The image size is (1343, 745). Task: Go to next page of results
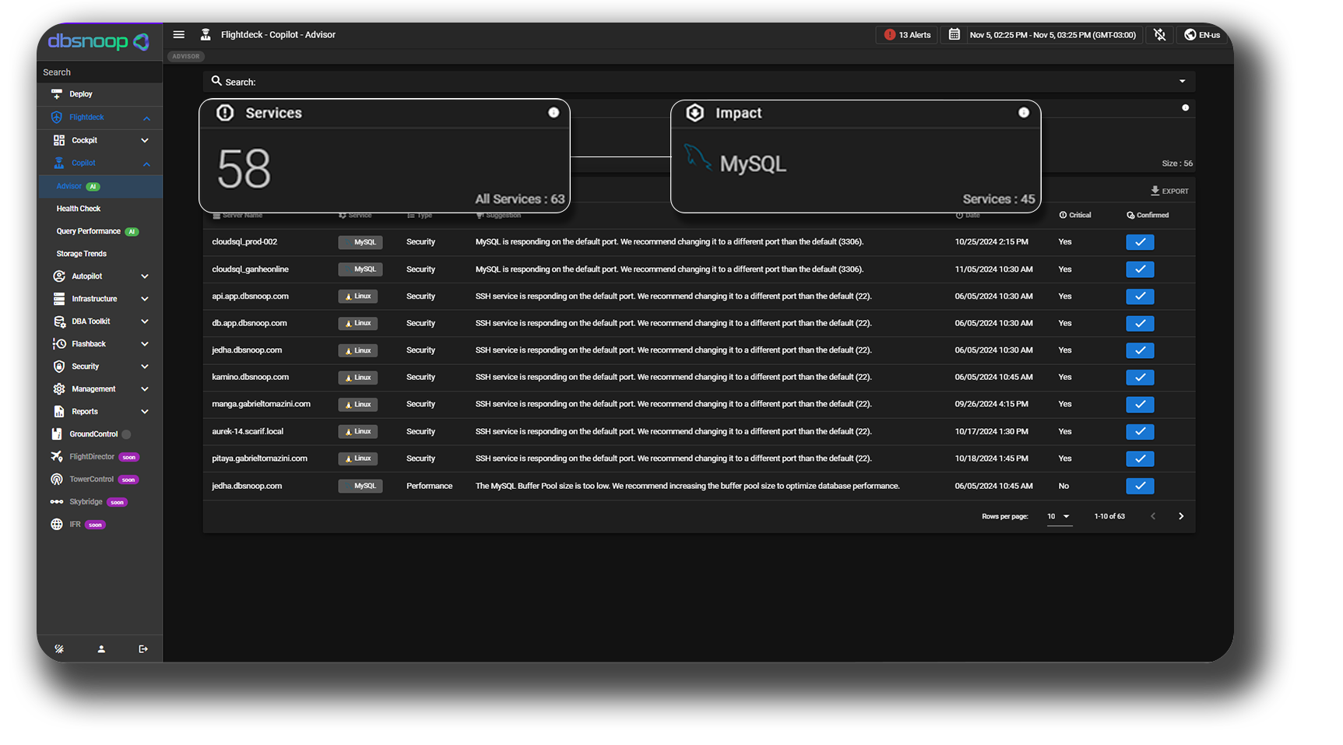(1181, 516)
